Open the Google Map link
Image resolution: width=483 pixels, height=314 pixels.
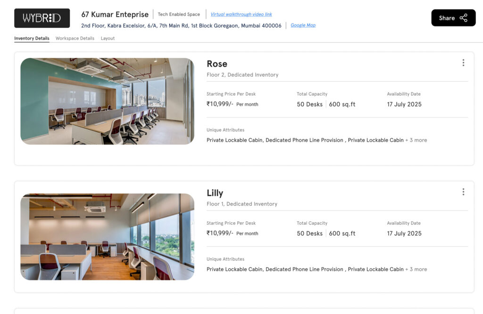pos(303,25)
